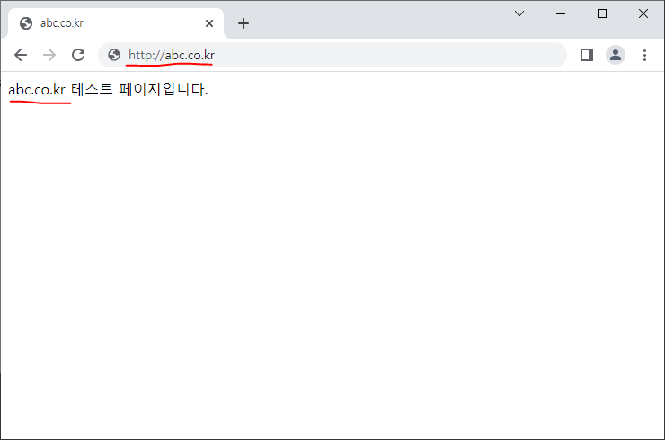This screenshot has width=665, height=440.
Task: Click the forward navigation arrow
Action: pyautogui.click(x=49, y=55)
